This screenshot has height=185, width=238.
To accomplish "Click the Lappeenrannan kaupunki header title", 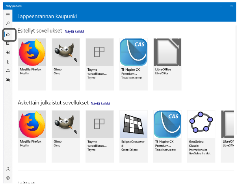I will point(47,16).
